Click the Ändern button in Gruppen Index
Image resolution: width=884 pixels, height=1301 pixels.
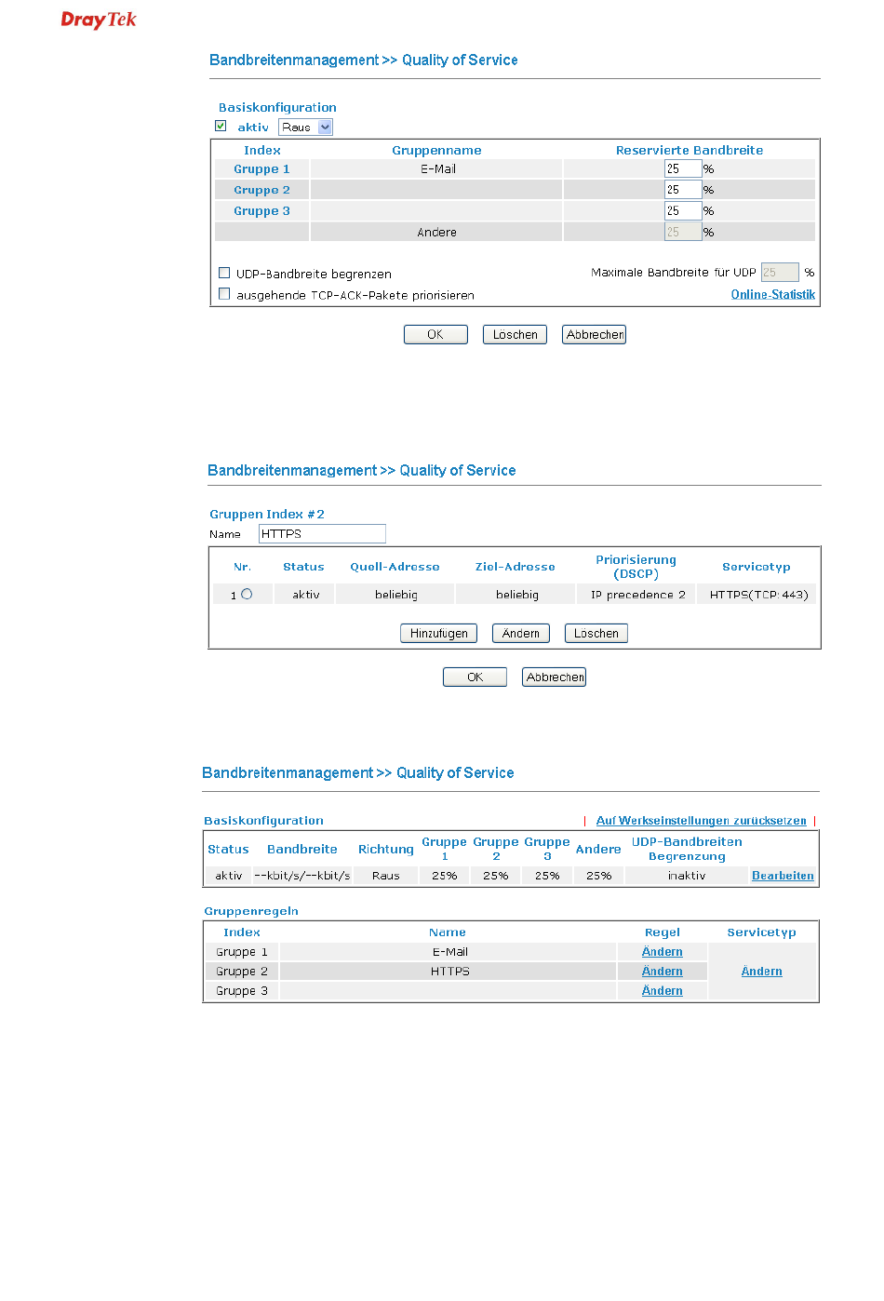pos(521,634)
